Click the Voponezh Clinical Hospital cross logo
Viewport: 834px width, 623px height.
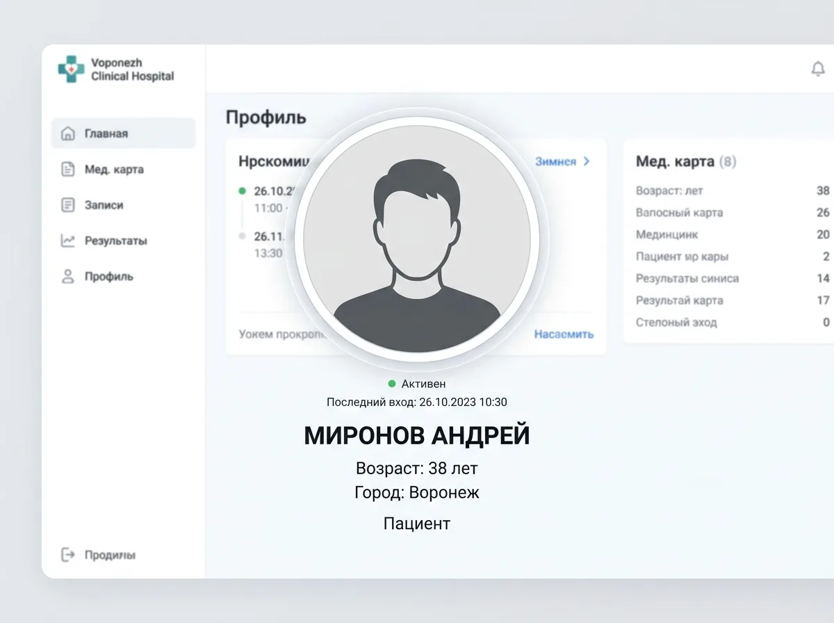70,70
